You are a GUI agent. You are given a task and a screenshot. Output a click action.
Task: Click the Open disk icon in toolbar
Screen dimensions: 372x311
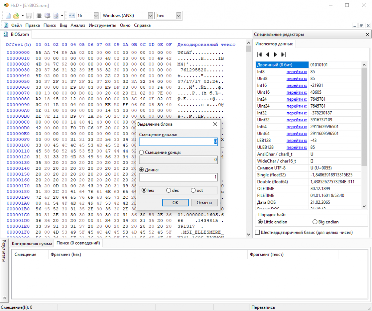[48, 16]
